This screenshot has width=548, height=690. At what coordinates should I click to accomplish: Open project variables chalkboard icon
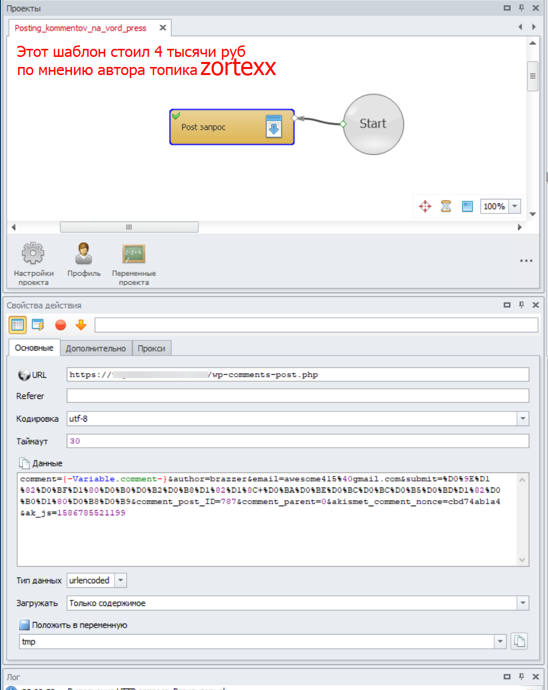click(x=134, y=253)
